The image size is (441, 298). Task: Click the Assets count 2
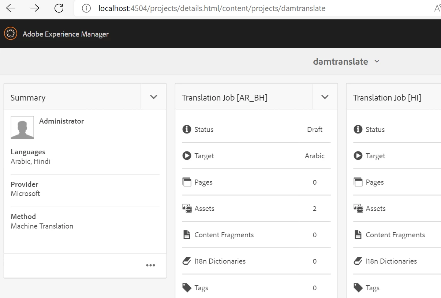point(315,209)
